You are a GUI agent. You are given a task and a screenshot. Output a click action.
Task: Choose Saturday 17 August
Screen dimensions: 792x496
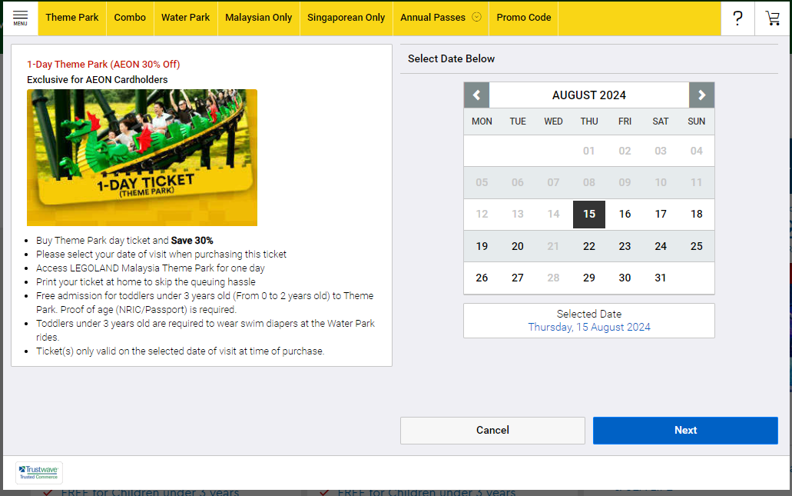click(x=661, y=215)
